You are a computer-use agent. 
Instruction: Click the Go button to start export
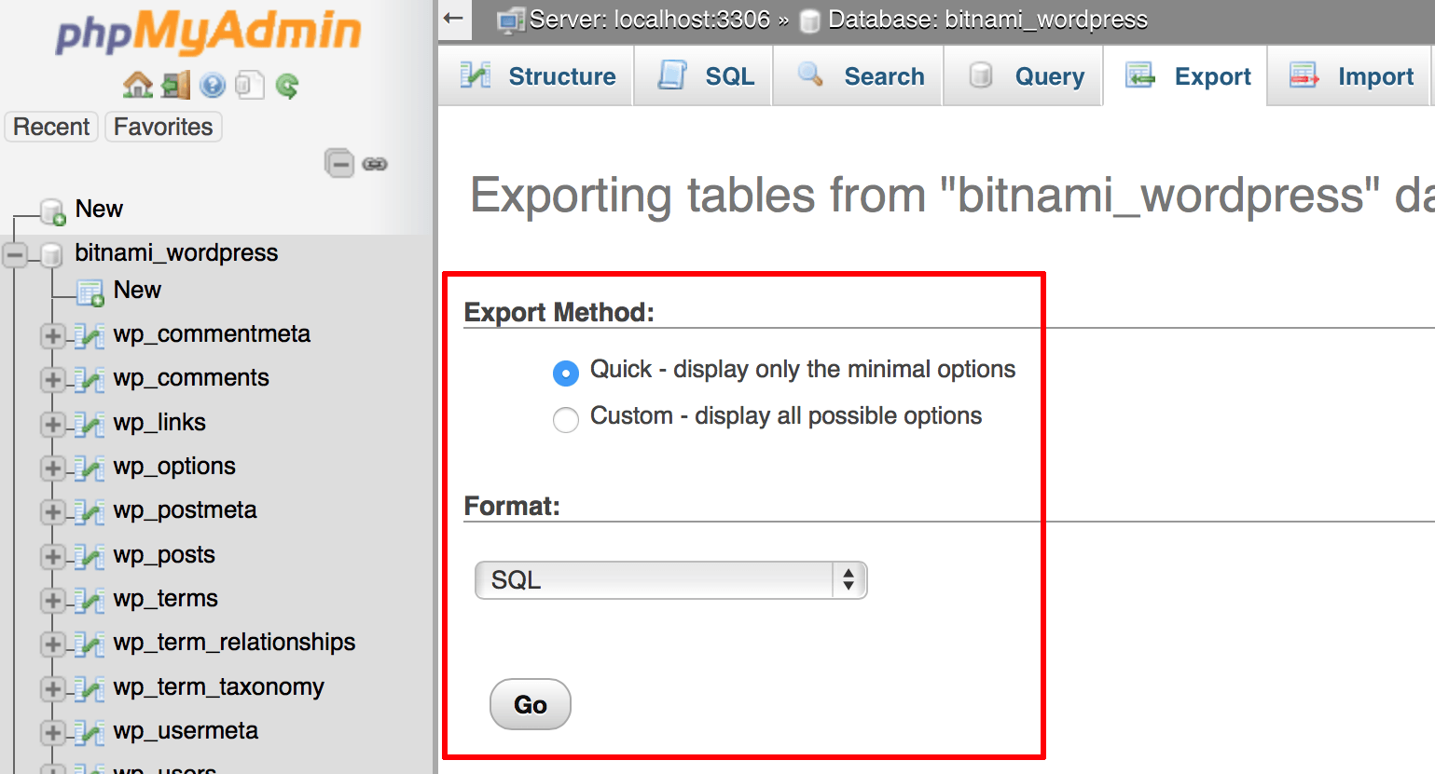(x=530, y=705)
